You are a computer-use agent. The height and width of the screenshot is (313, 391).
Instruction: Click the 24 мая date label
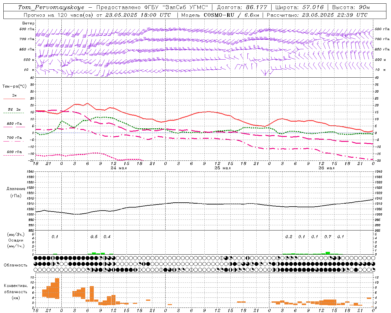pyautogui.click(x=119, y=168)
